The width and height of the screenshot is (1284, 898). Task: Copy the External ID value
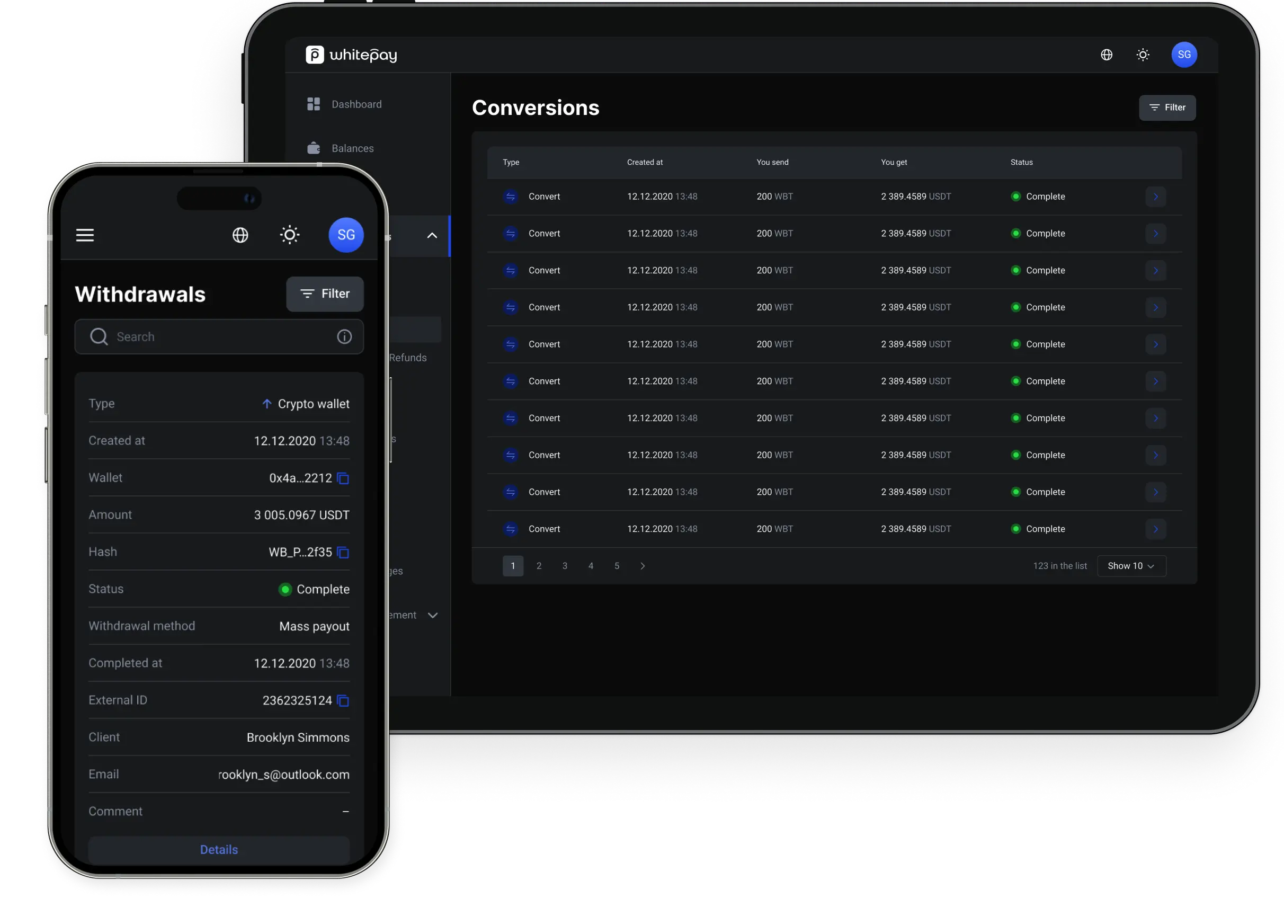pos(343,700)
